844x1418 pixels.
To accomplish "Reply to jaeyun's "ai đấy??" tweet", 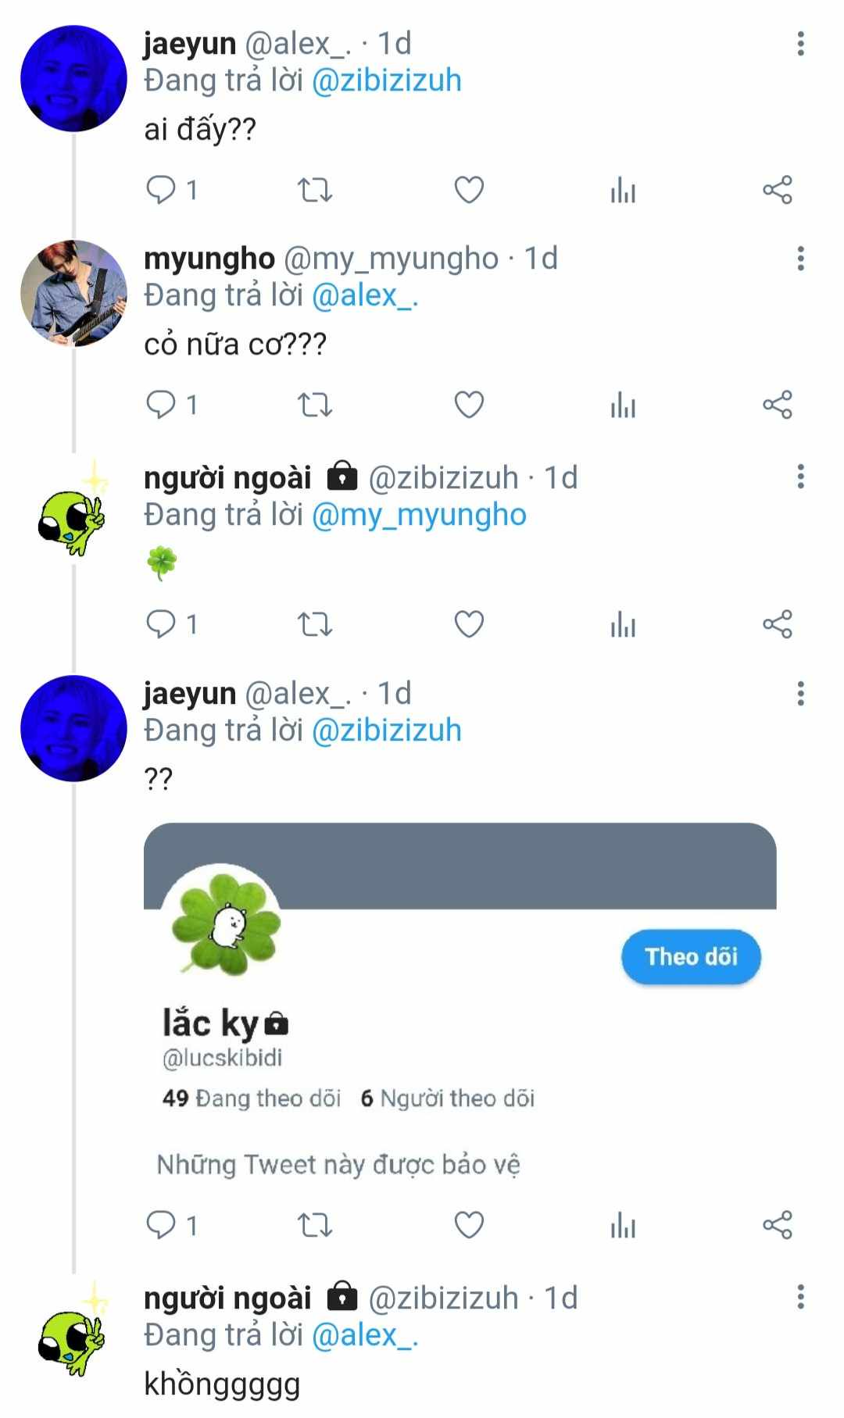I will pos(162,190).
